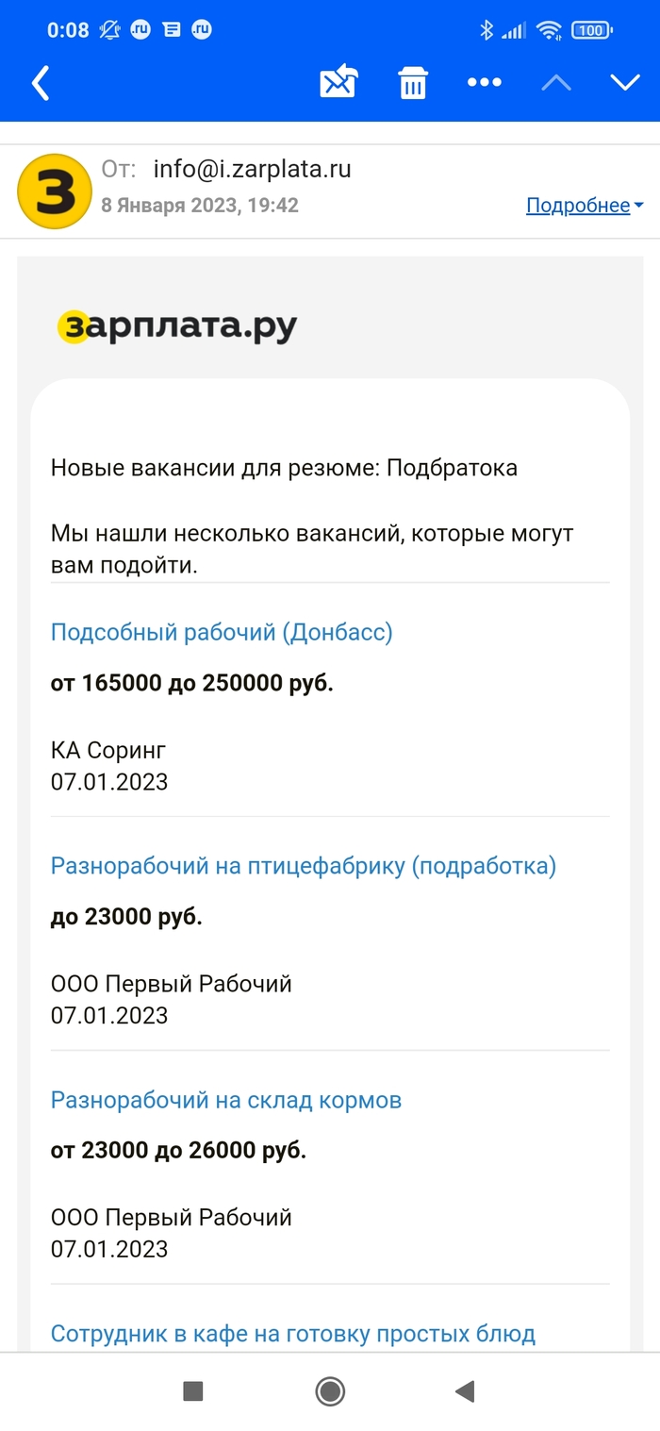
Task: Tap the yellow sender avatar
Action: [55, 191]
